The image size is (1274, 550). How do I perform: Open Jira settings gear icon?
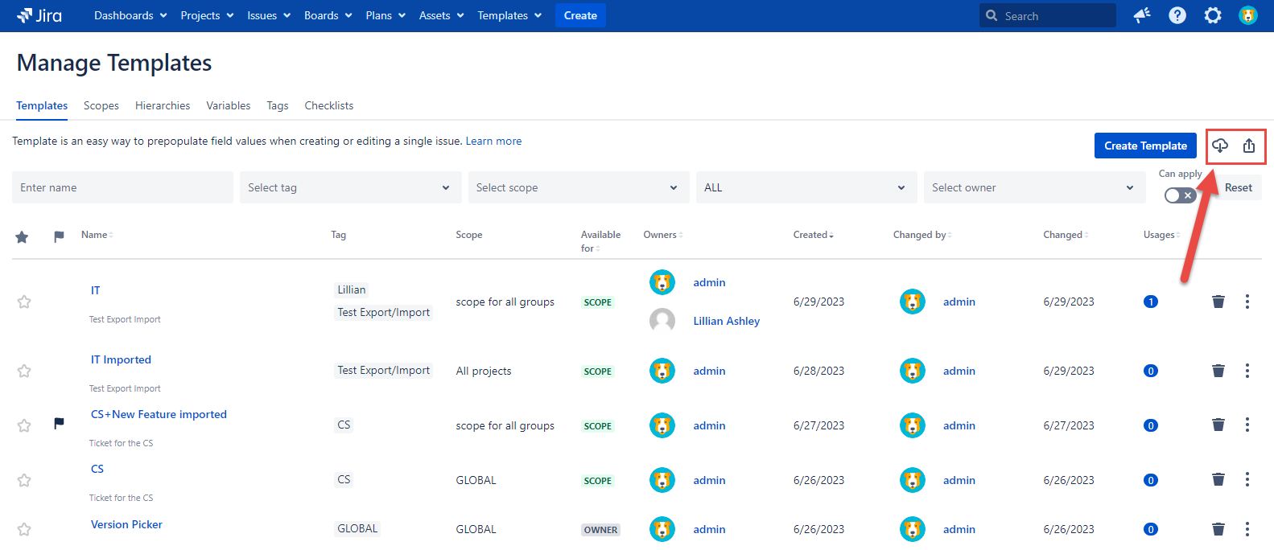tap(1213, 15)
